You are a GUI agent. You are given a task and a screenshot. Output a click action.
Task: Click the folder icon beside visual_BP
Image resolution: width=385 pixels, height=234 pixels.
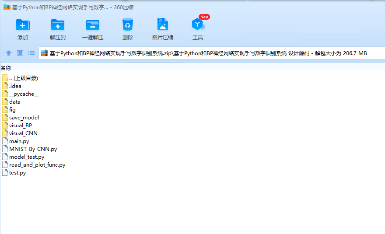pos(5,125)
